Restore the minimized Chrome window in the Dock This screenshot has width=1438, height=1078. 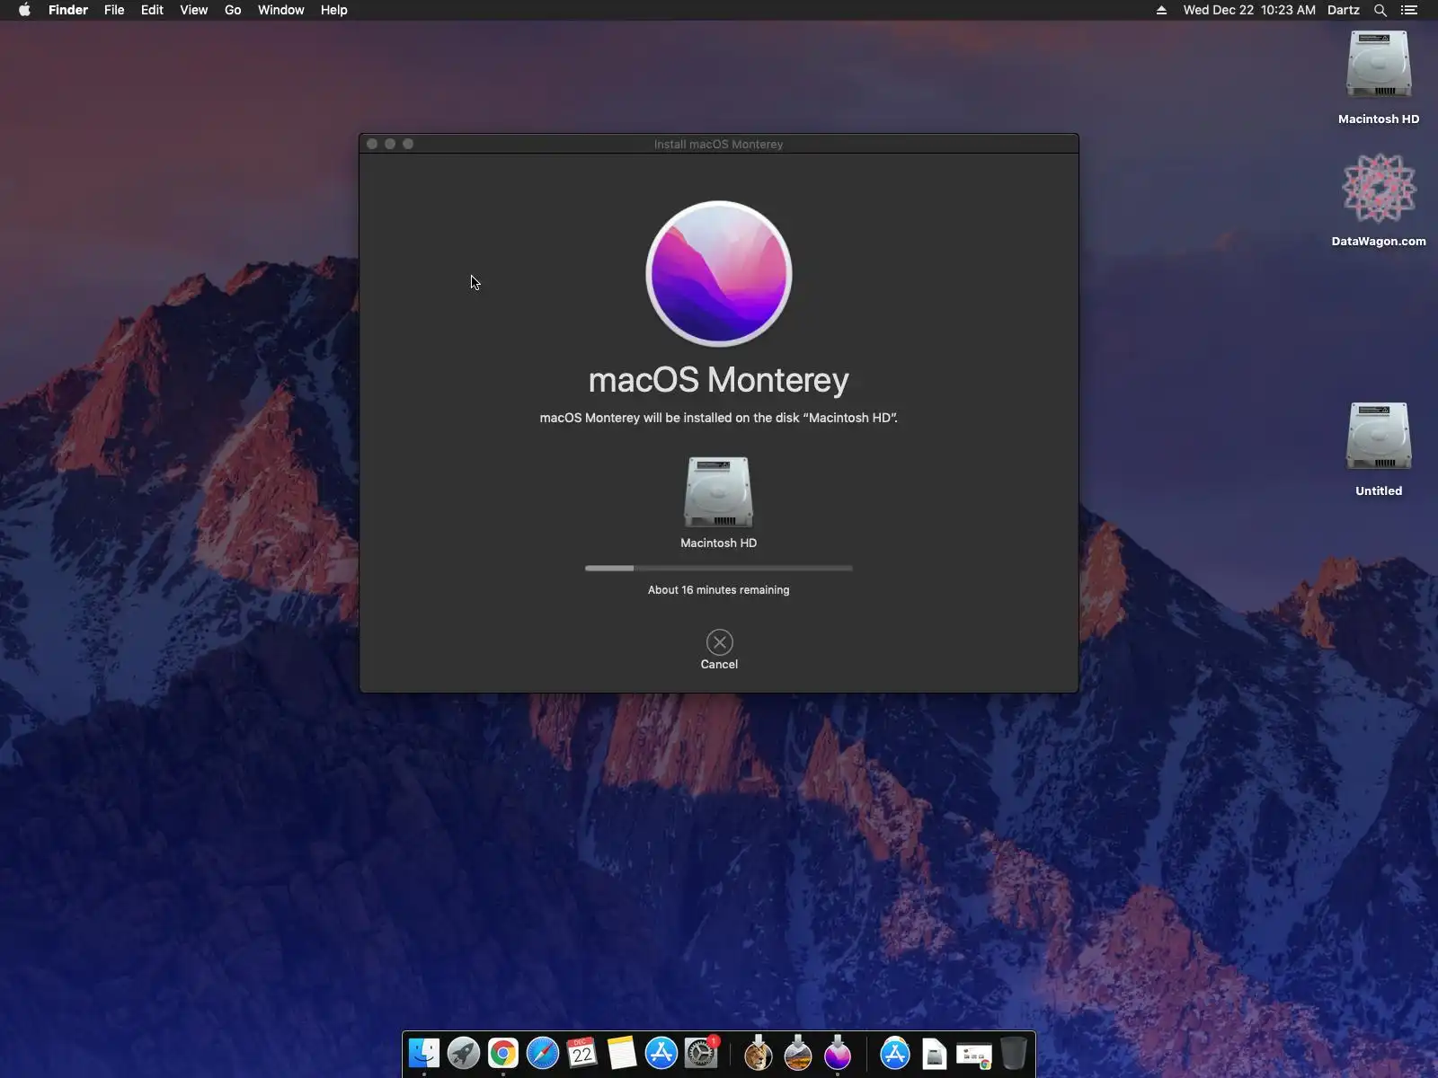974,1056
